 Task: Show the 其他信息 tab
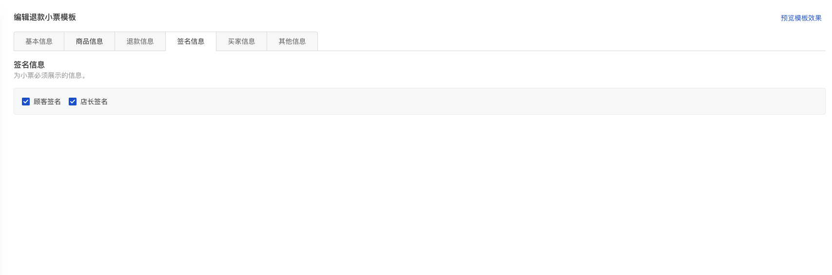(292, 41)
